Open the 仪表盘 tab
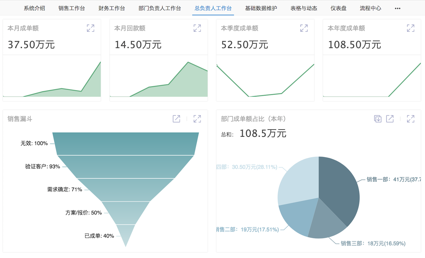425x258 pixels. (338, 8)
